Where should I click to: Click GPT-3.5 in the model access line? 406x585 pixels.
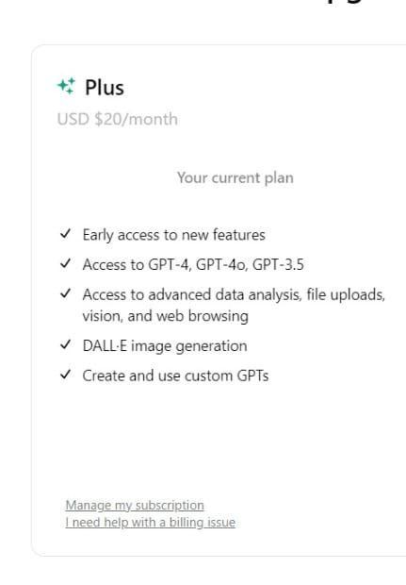(x=278, y=264)
